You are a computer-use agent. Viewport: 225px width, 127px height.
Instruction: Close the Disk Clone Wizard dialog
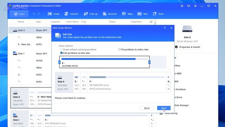pyautogui.click(x=171, y=28)
